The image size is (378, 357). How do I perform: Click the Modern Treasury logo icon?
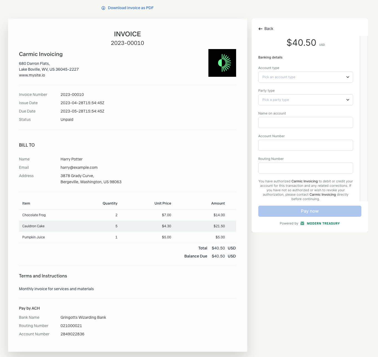click(302, 223)
